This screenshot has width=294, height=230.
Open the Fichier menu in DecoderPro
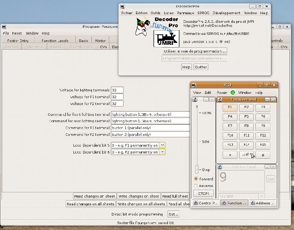(x=127, y=13)
